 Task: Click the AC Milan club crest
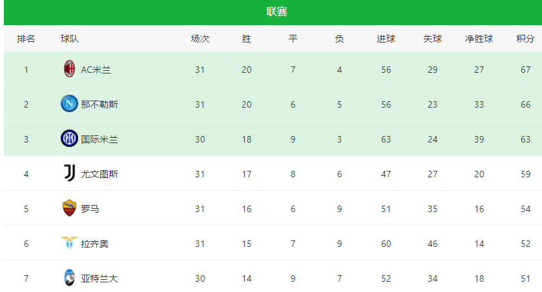pos(70,68)
